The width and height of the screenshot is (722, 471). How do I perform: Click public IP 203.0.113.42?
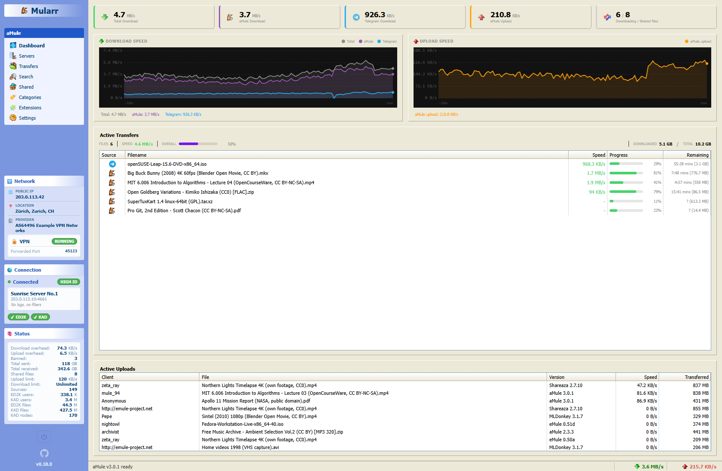pyautogui.click(x=30, y=197)
